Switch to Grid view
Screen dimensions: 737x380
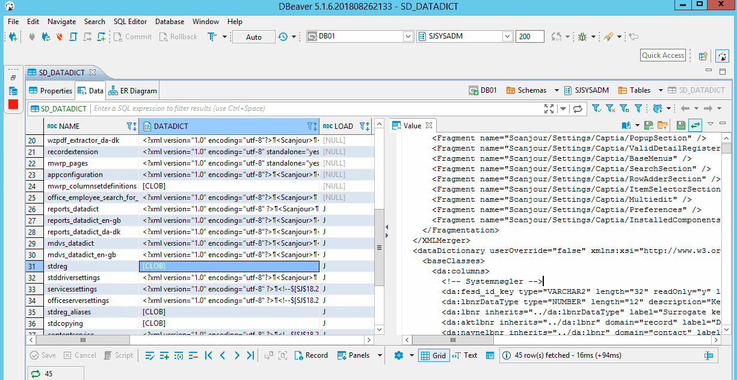tap(433, 355)
